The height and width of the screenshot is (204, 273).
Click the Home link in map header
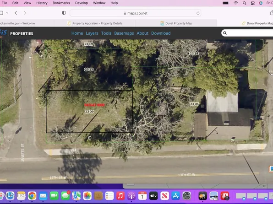(77, 33)
